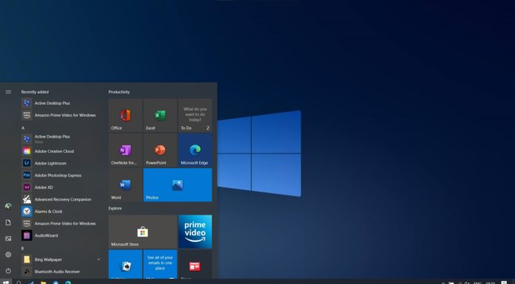Open the Prime Video tile
Image resolution: width=515 pixels, height=284 pixels.
pyautogui.click(x=195, y=232)
